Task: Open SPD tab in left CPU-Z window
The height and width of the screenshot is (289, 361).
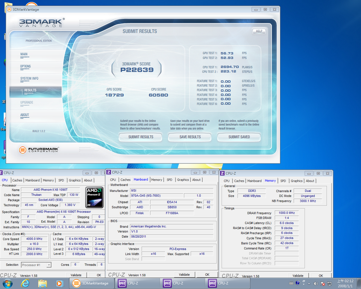Action: pyautogui.click(x=61, y=180)
